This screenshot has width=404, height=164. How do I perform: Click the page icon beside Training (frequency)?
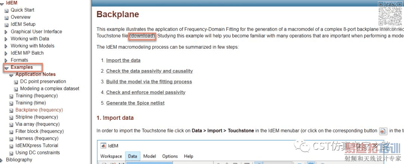pos(11,96)
